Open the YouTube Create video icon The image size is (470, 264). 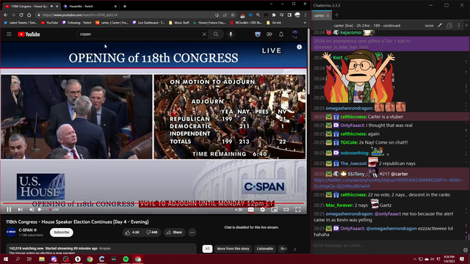coord(270,34)
